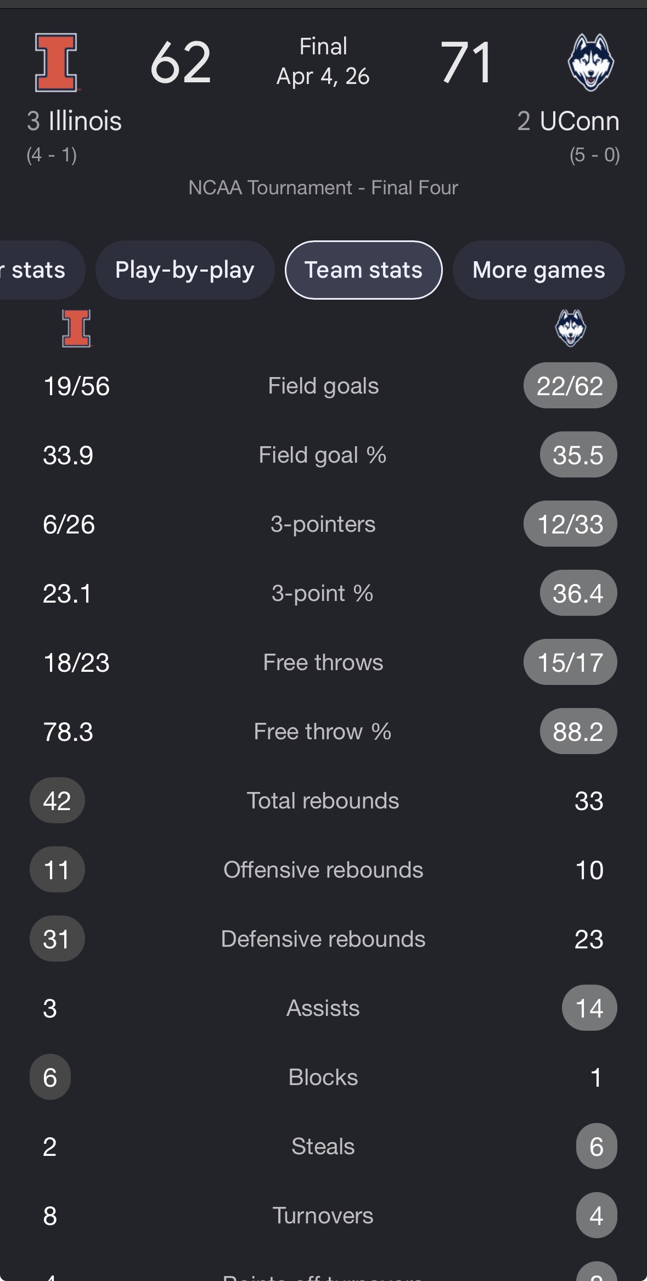Select the Team stats tab
This screenshot has width=647, height=1281.
tap(364, 270)
